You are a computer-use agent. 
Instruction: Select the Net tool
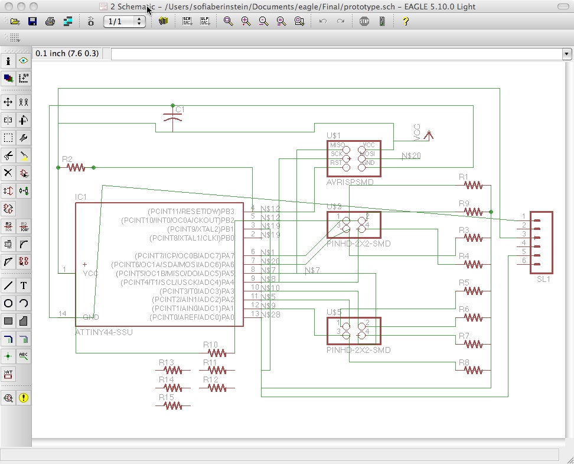[x=24, y=339]
